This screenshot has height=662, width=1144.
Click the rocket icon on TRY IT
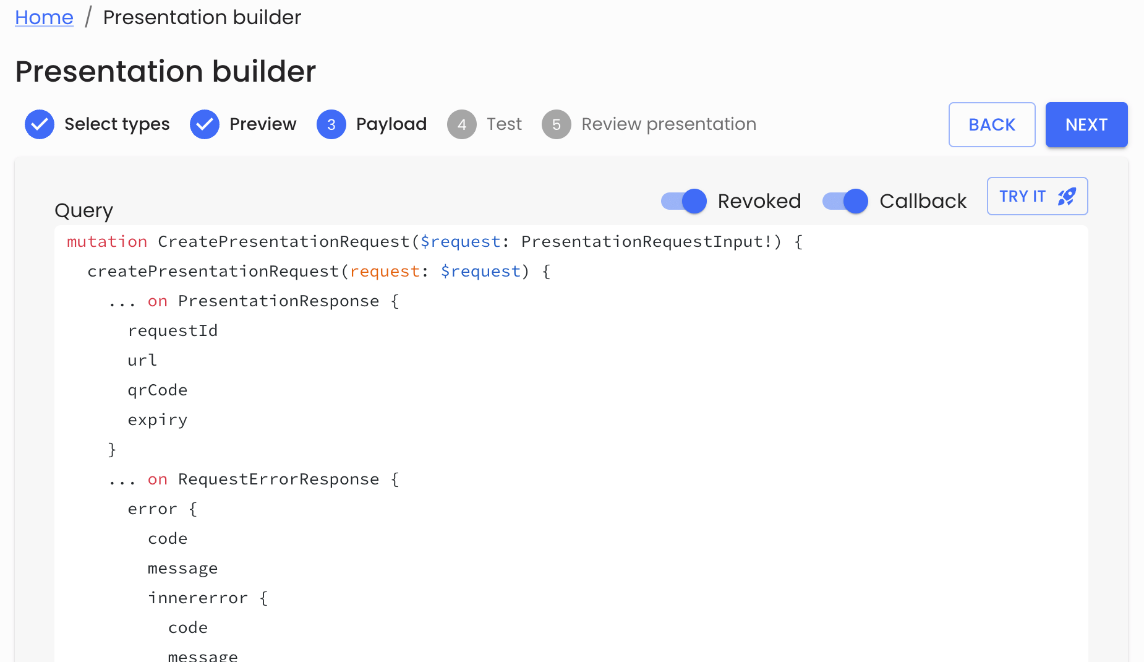click(x=1066, y=196)
